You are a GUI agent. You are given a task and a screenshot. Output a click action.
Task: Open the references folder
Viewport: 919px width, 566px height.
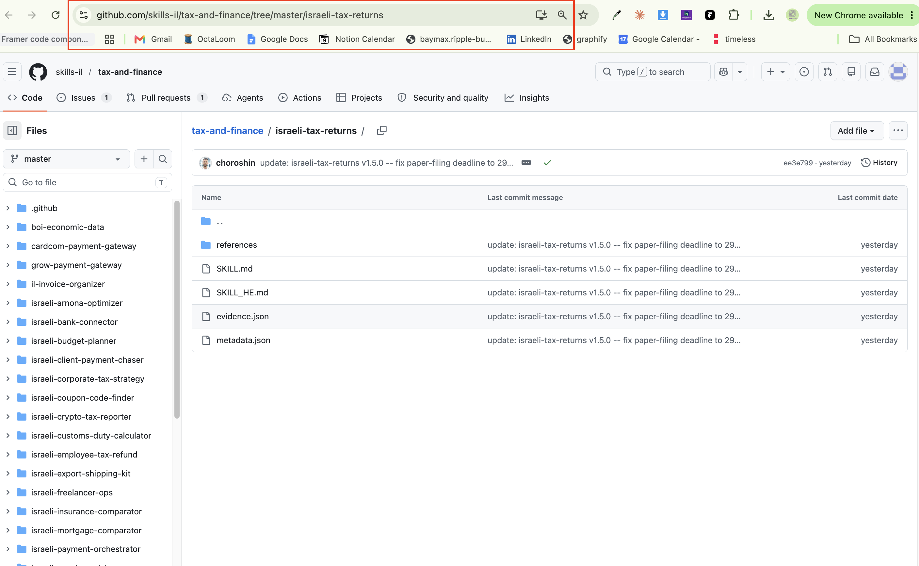tap(237, 245)
